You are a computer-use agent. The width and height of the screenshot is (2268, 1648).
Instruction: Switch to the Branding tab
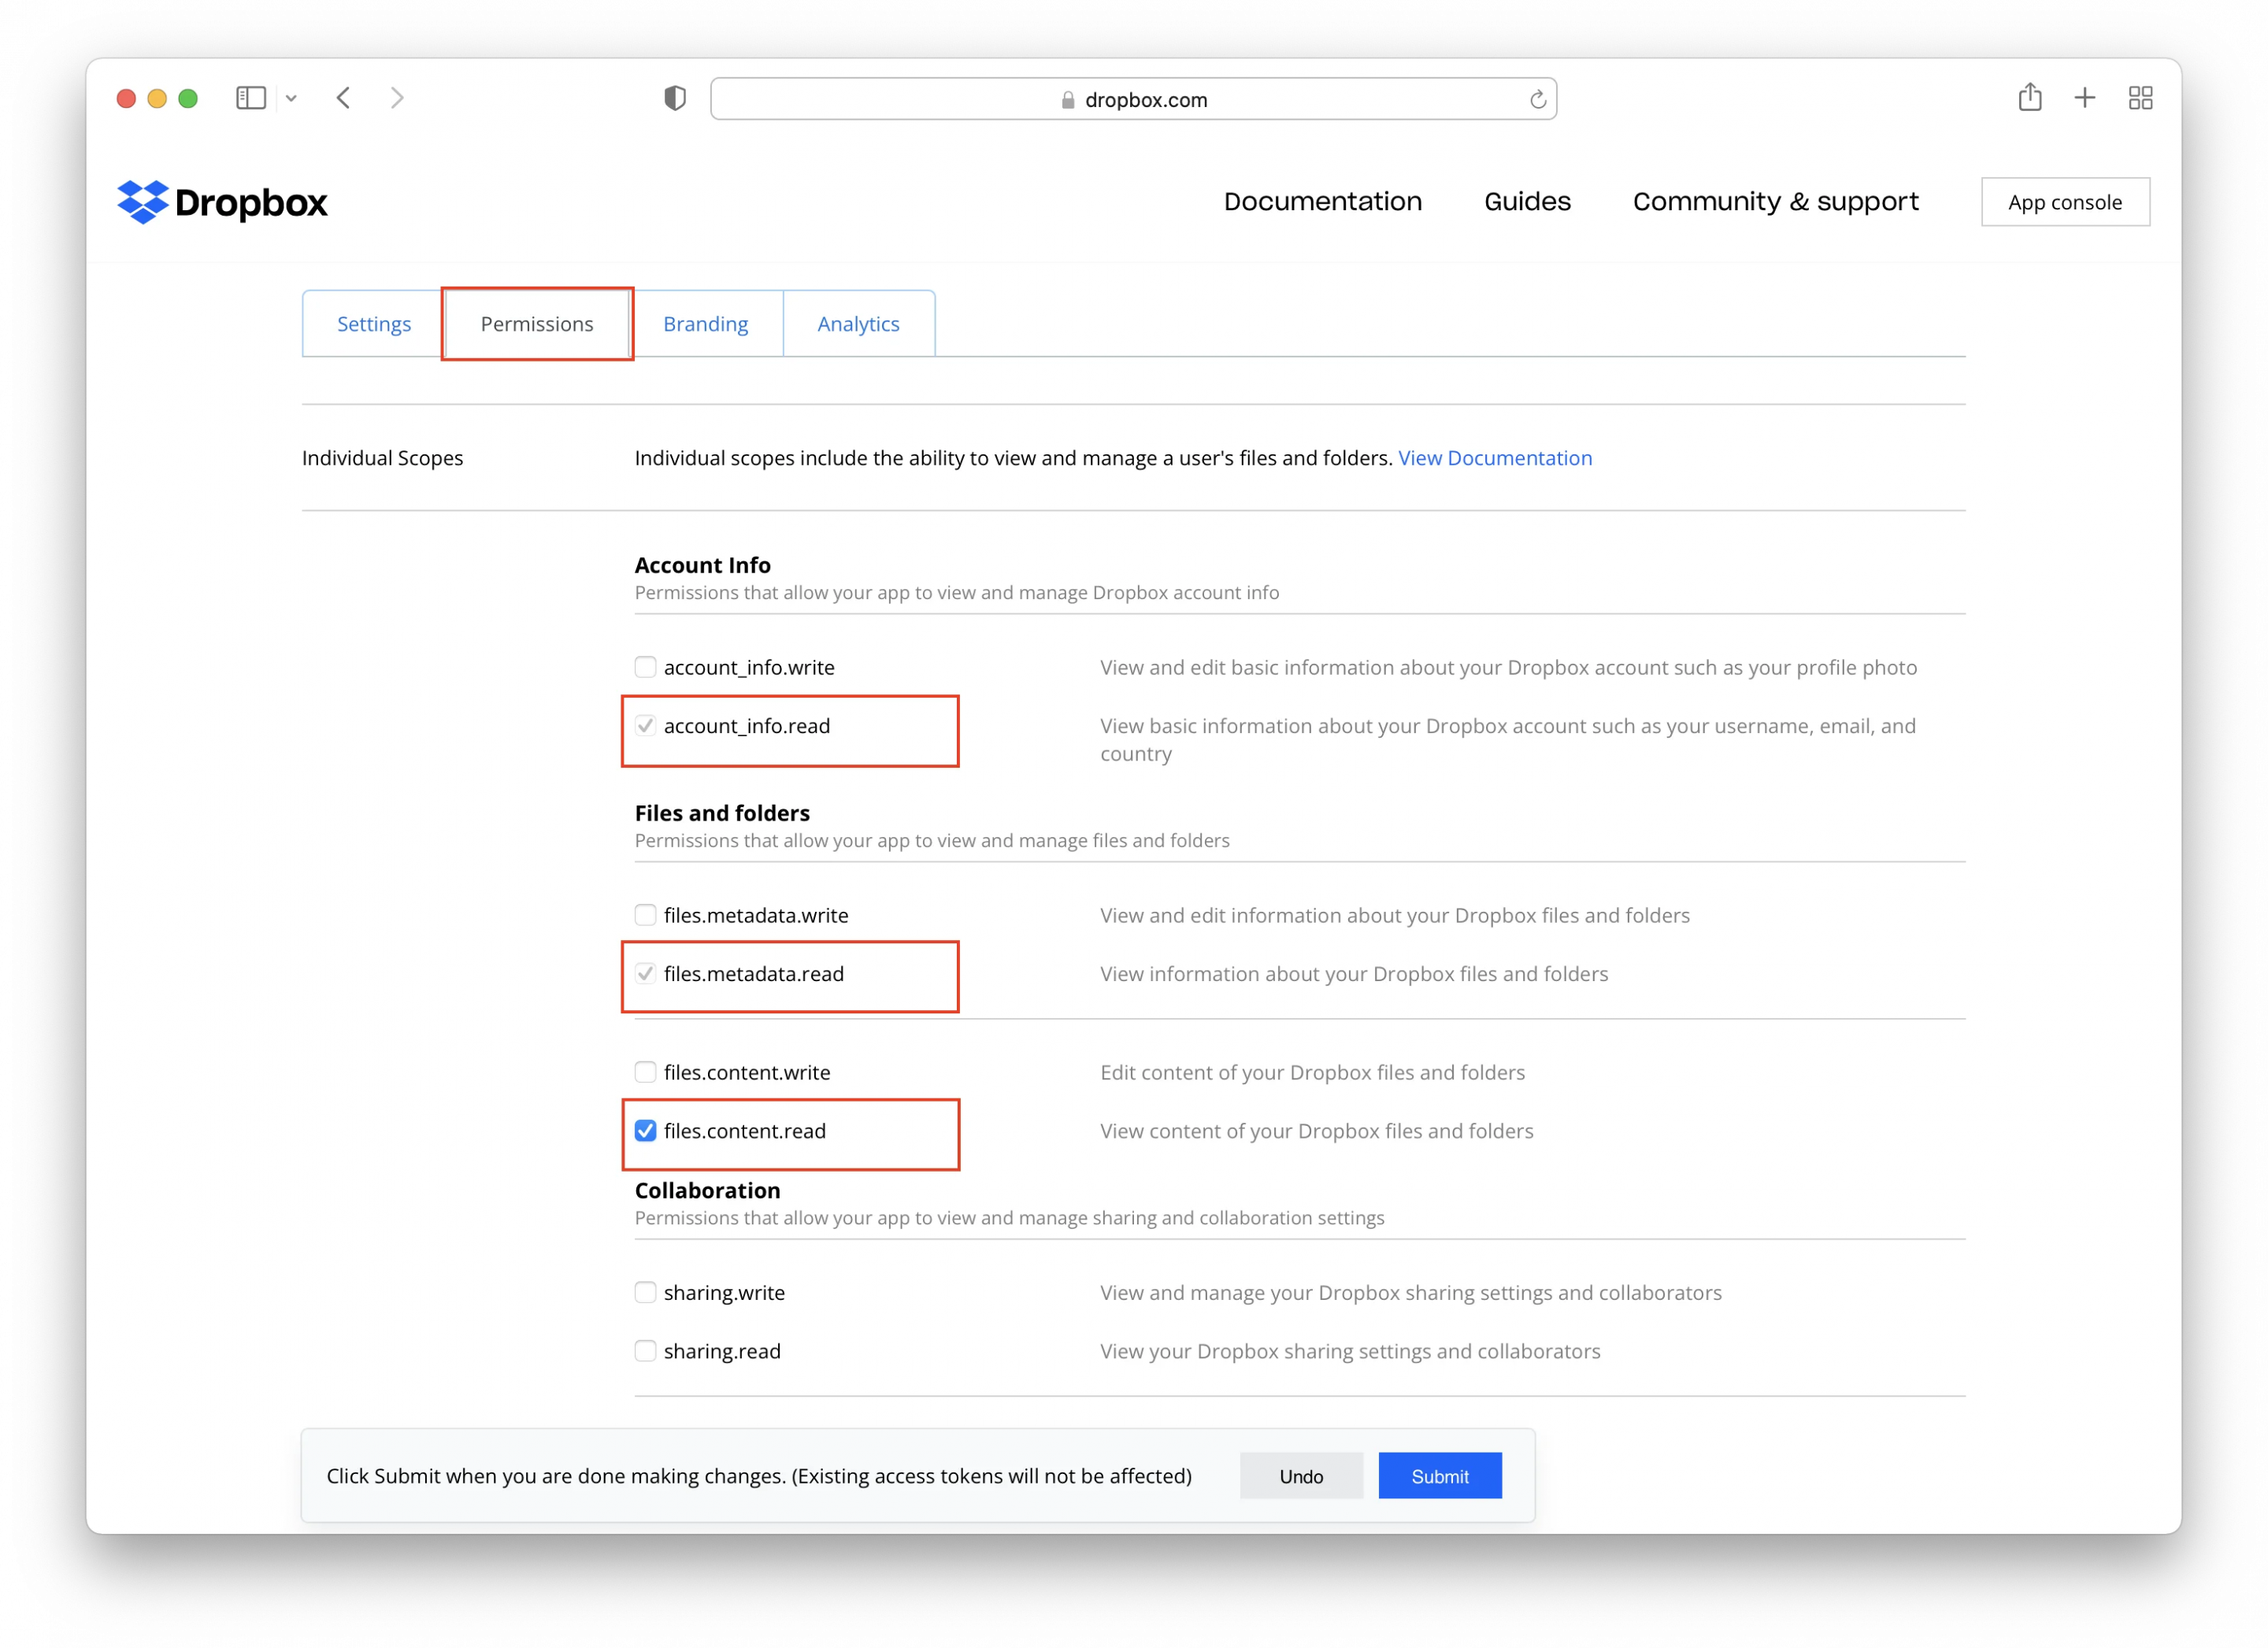pyautogui.click(x=705, y=324)
